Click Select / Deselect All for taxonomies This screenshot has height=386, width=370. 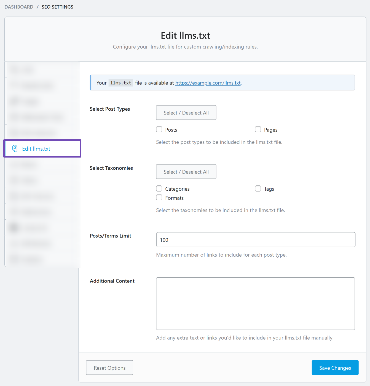[186, 171]
